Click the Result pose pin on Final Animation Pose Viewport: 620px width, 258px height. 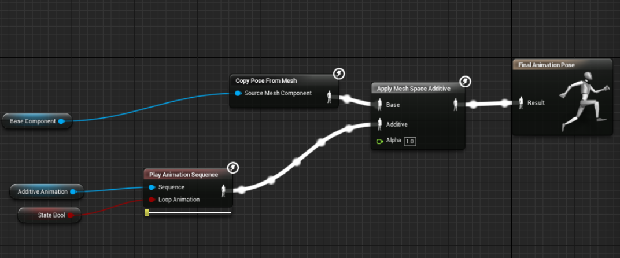(x=521, y=103)
